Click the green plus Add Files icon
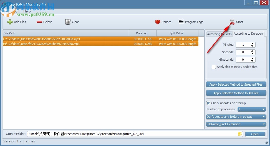 coord(10,22)
